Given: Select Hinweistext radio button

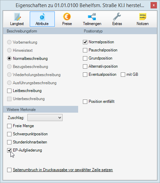Looking at the screenshot, I should 9,50.
